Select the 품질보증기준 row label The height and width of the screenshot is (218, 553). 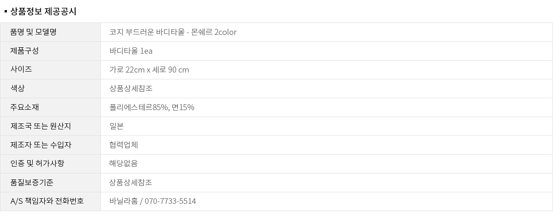[x=32, y=183]
